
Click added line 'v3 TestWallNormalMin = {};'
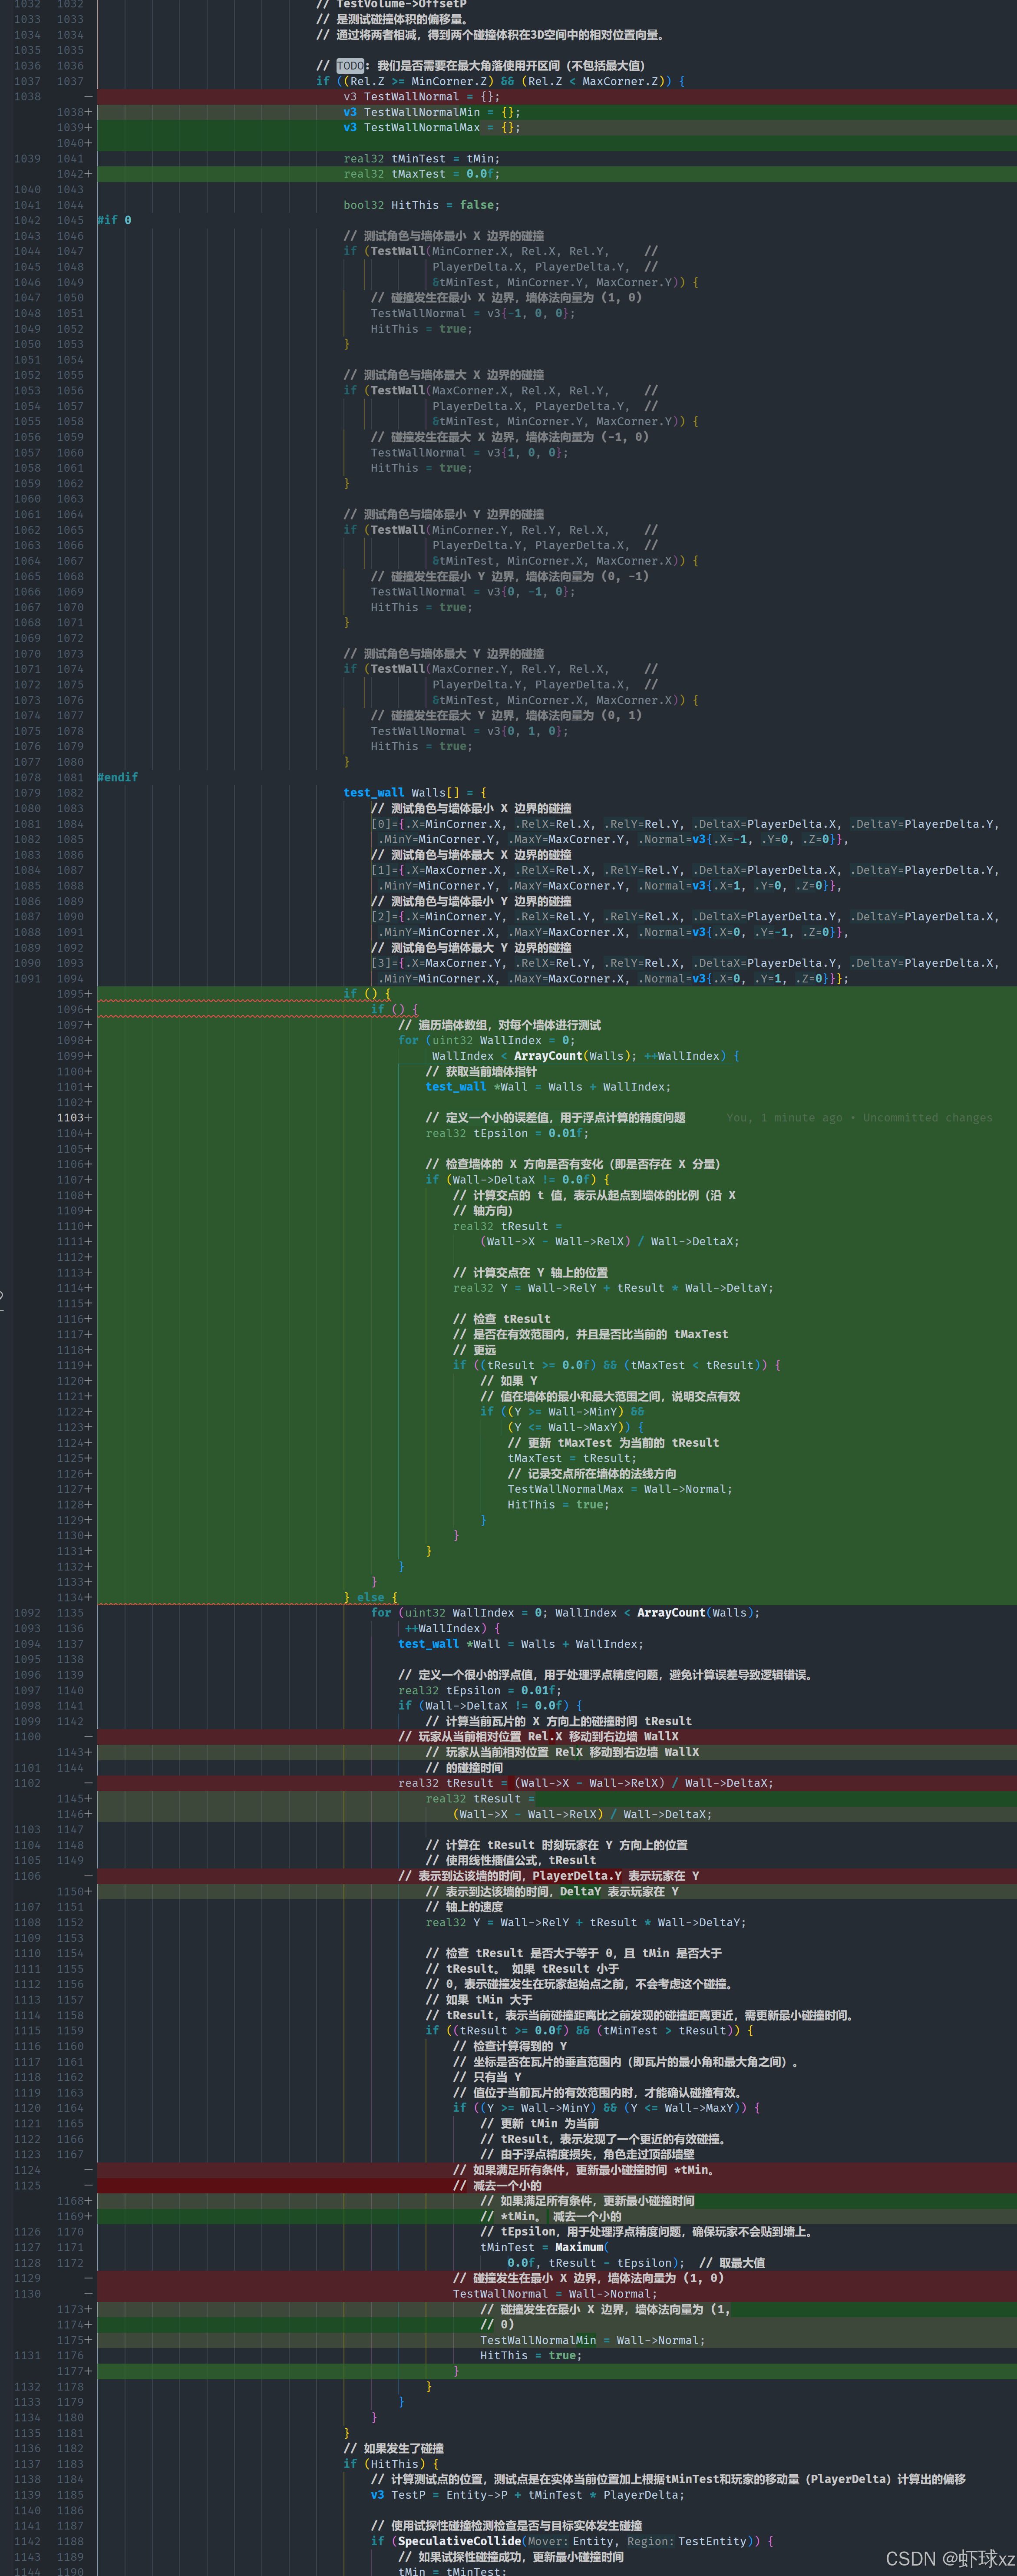432,112
